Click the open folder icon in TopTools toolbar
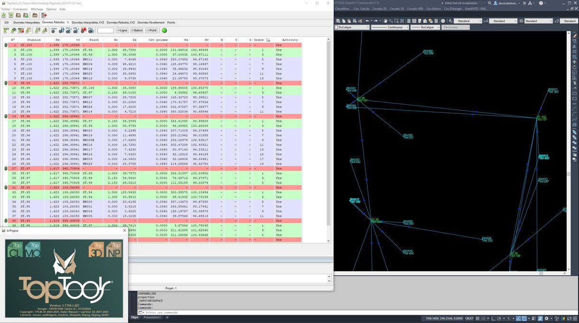This screenshot has width=579, height=323. [35, 15]
